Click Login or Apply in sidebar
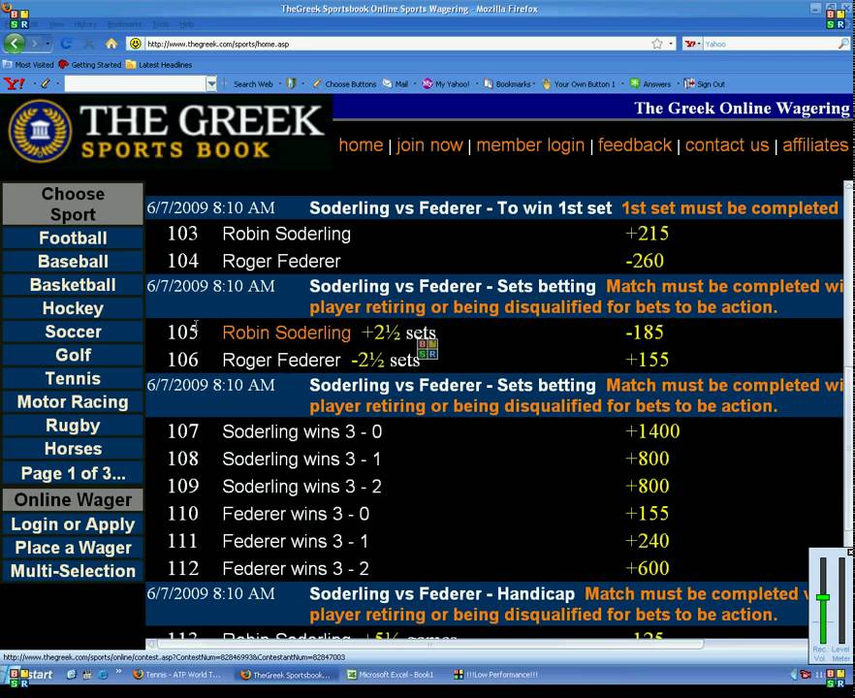 point(73,524)
